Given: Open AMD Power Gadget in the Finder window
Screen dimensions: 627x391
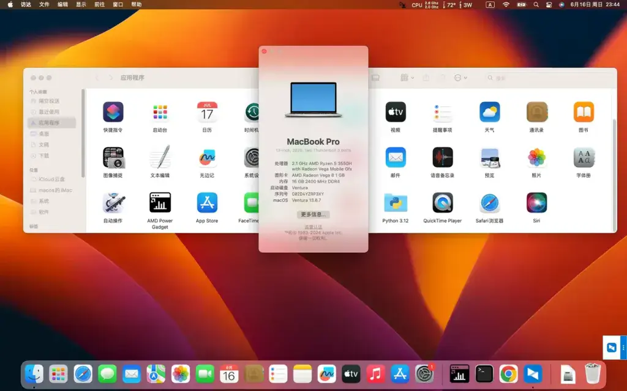Looking at the screenshot, I should coord(160,203).
